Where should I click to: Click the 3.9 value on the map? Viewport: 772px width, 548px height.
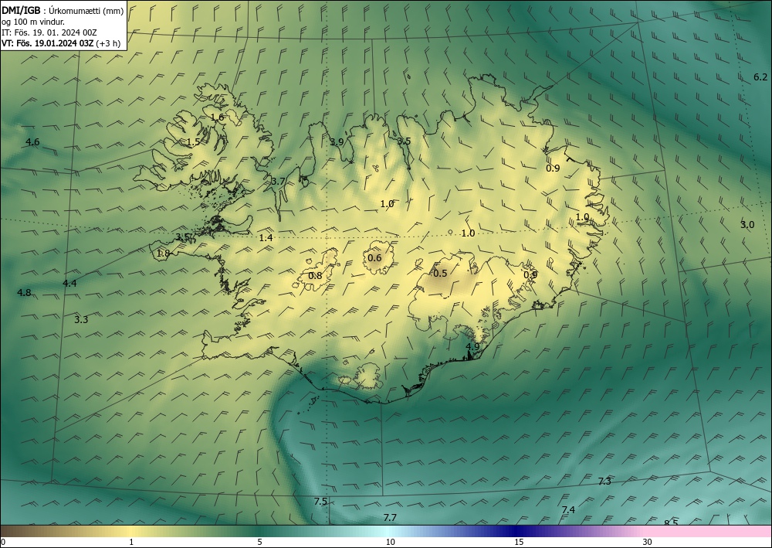[x=337, y=142]
